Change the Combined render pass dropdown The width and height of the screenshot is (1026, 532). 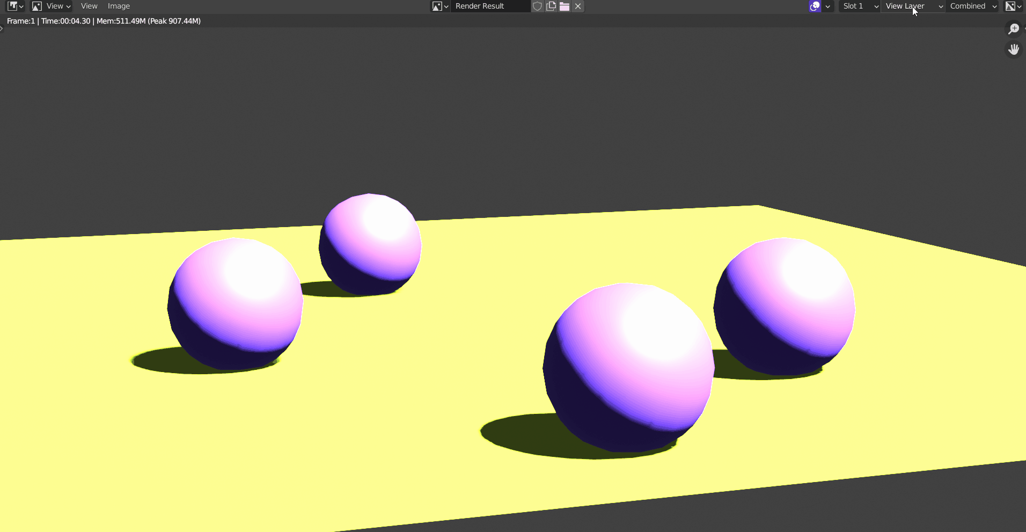coord(971,6)
